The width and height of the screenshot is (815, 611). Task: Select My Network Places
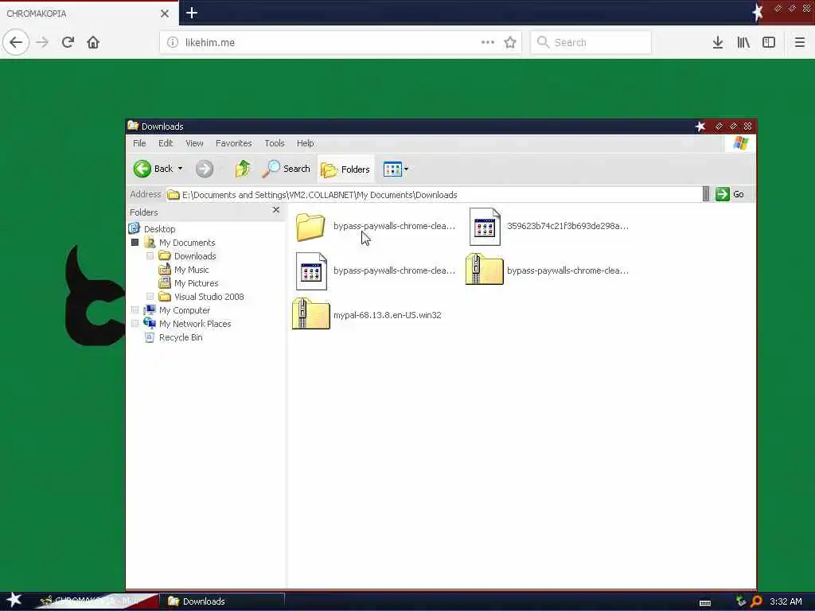pyautogui.click(x=195, y=324)
